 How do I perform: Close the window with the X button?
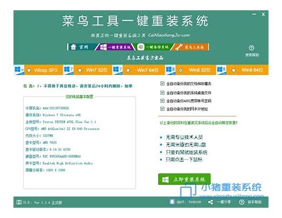point(263,14)
